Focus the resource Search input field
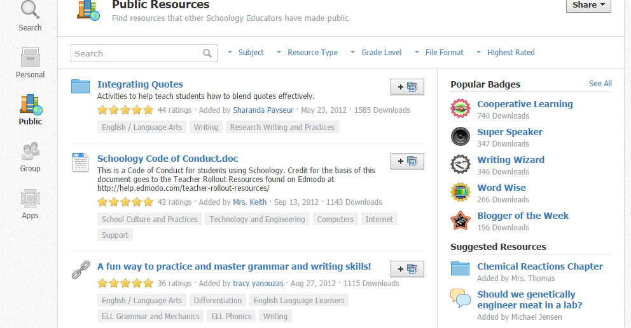 tap(144, 53)
